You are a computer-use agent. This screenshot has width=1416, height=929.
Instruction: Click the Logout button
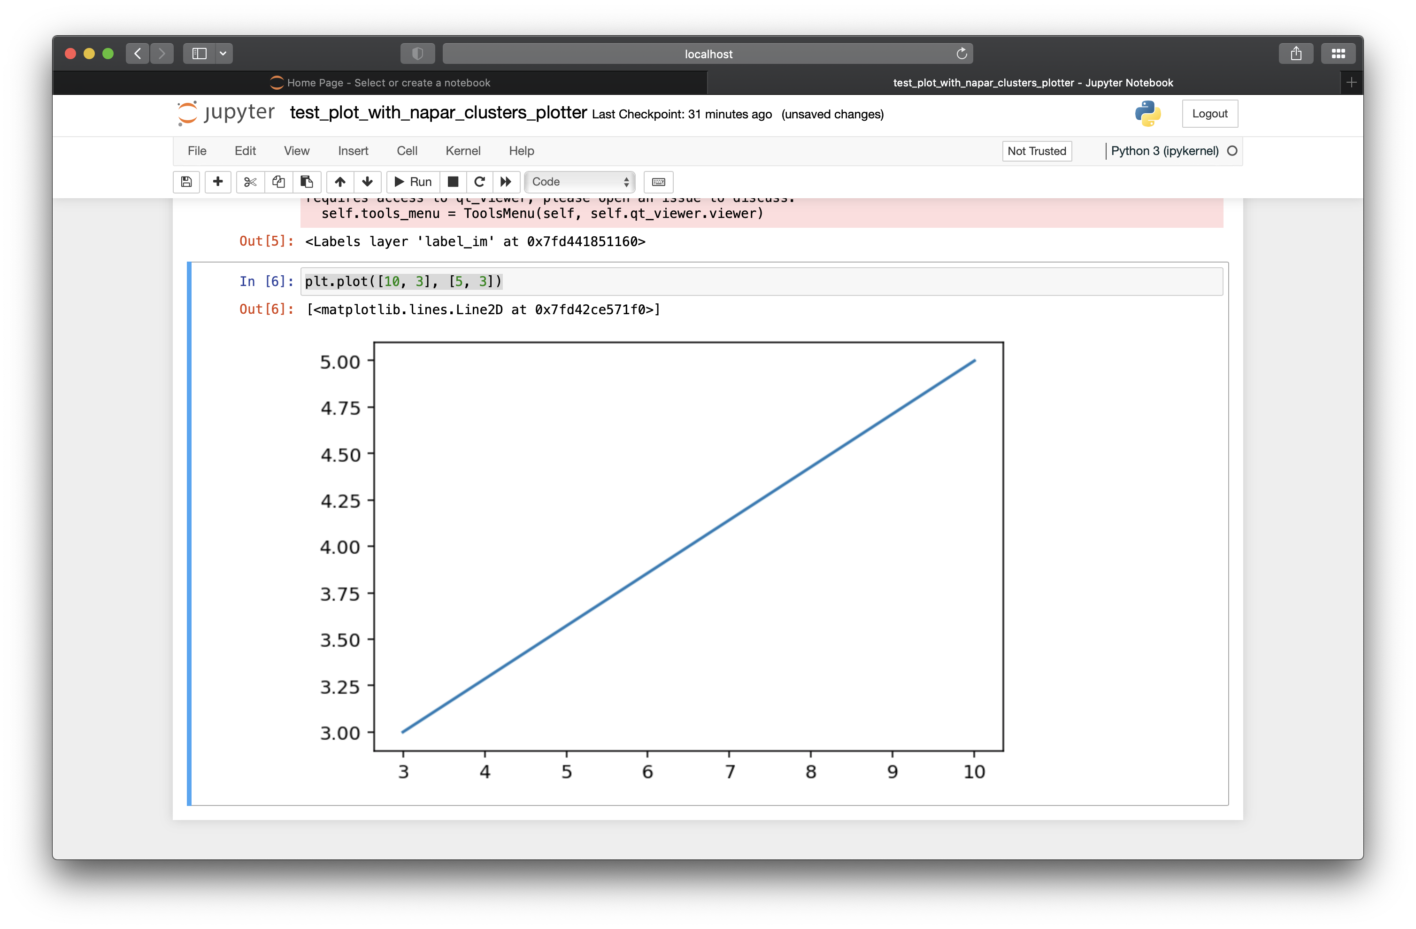(x=1209, y=113)
